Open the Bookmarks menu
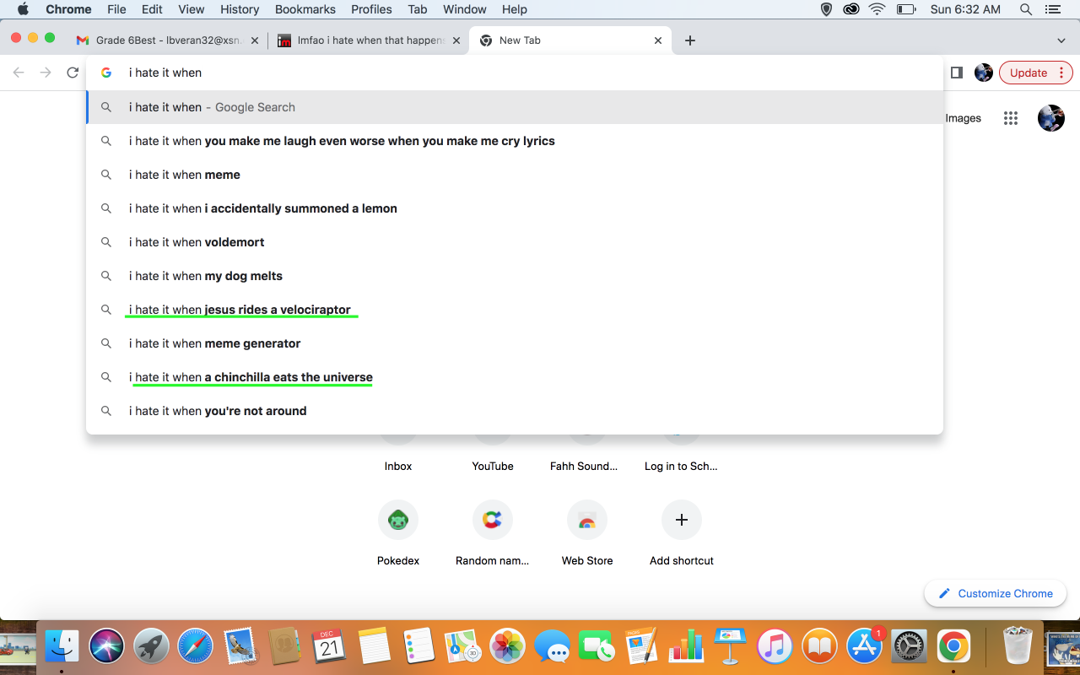This screenshot has height=675, width=1080. [305, 9]
